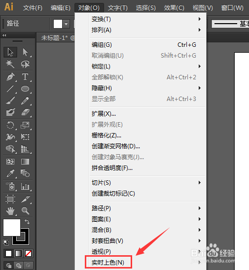This screenshot has width=249, height=270.
Task: Open the 窗口(W) menu
Action: tap(232, 8)
